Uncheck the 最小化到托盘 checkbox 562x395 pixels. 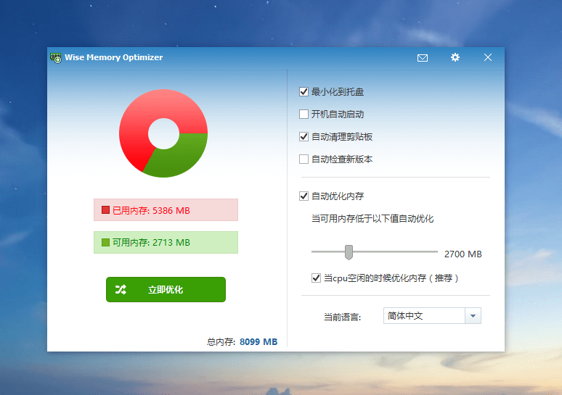coord(304,92)
